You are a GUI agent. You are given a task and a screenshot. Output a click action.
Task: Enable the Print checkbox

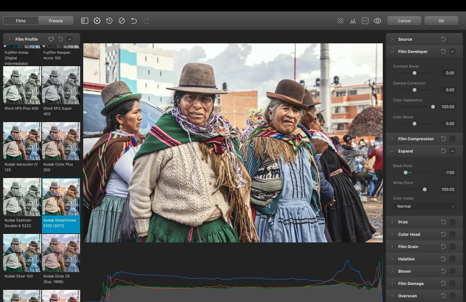(x=452, y=222)
